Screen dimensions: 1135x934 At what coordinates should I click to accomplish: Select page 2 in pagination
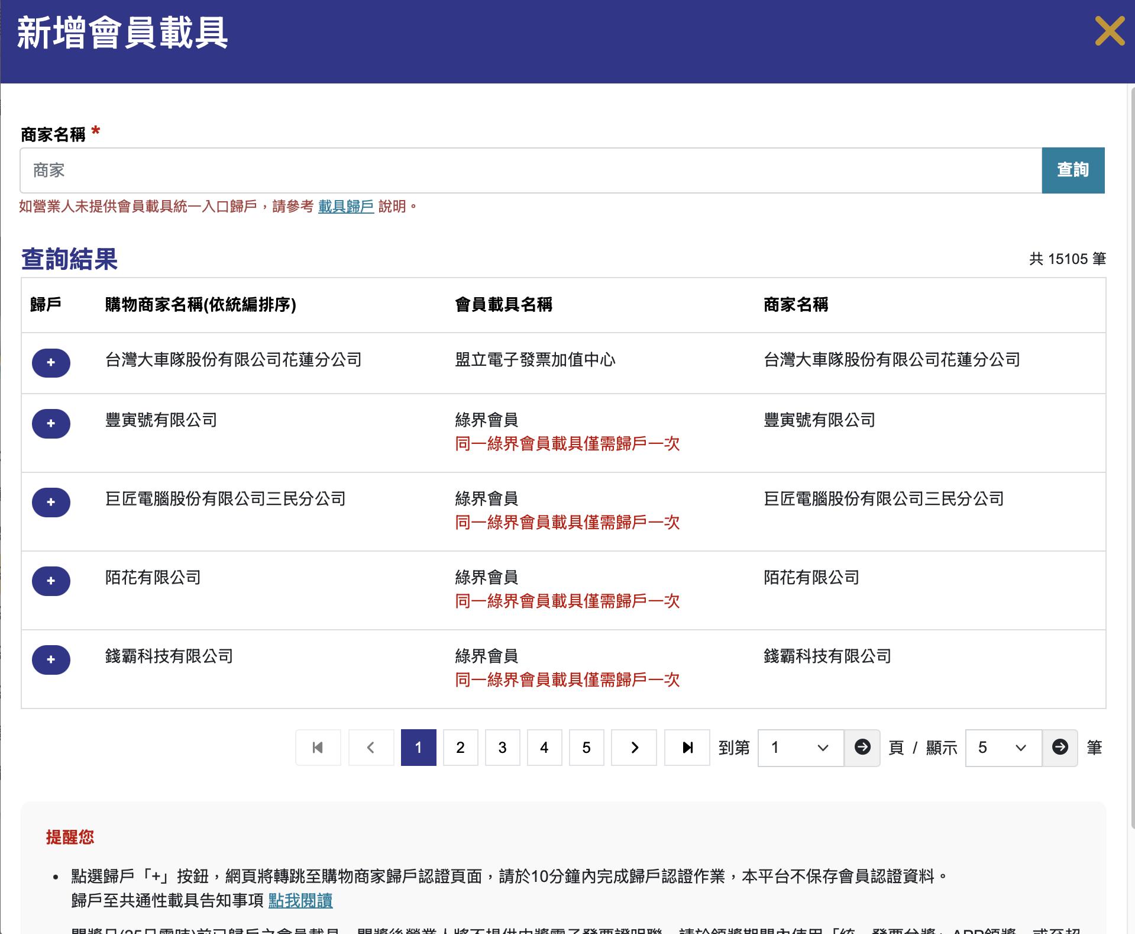click(461, 748)
